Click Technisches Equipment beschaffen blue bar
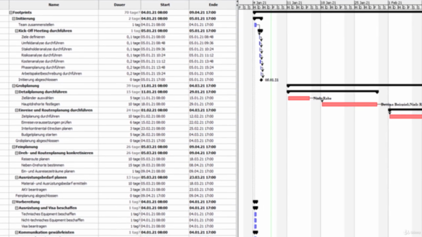422x237 pixels. coord(255,214)
